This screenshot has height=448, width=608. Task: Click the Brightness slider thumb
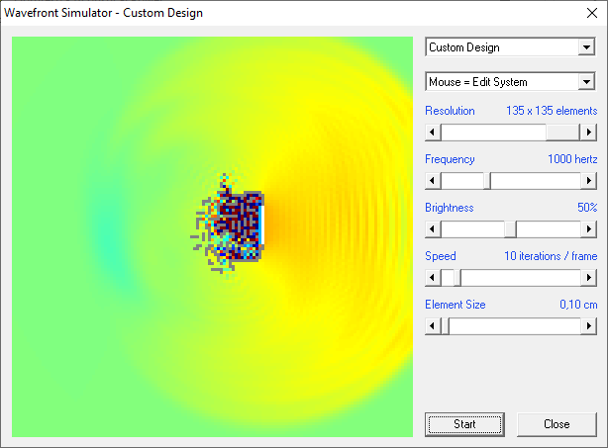point(510,229)
